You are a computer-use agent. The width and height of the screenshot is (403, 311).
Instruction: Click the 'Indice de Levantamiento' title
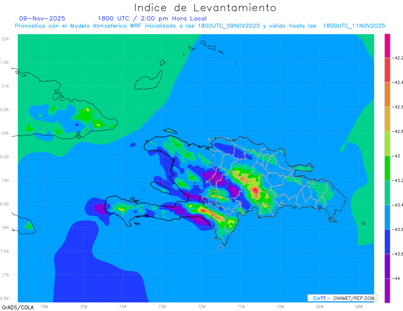coord(205,7)
